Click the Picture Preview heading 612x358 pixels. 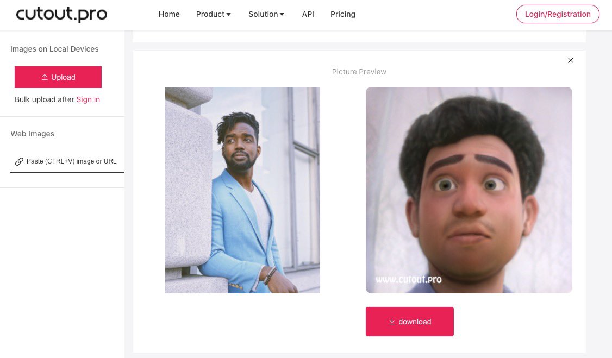(x=359, y=72)
